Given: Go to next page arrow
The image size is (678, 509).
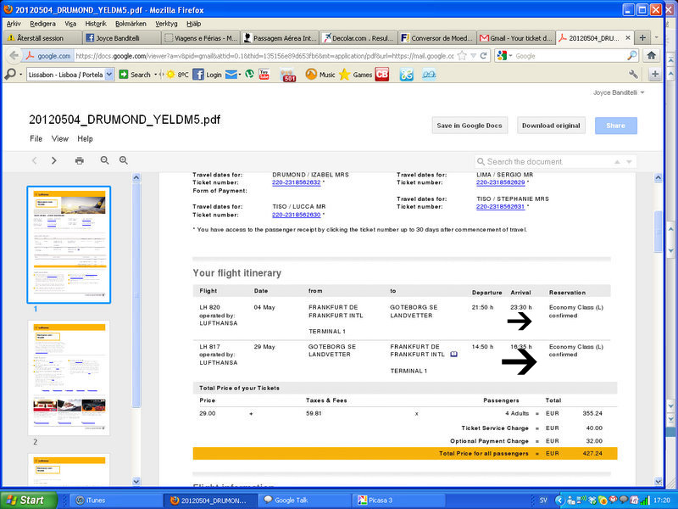Looking at the screenshot, I should 54,160.
